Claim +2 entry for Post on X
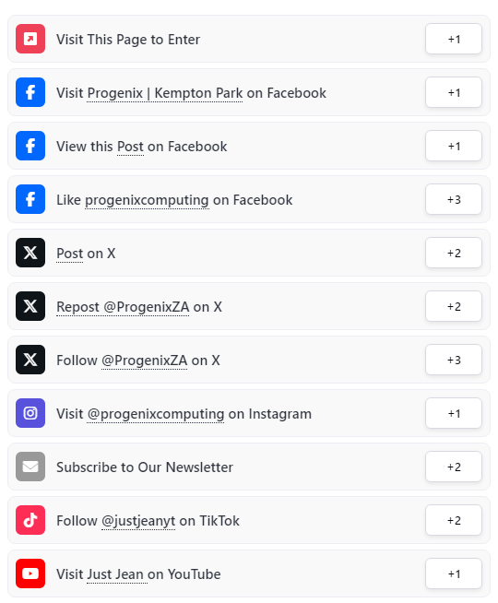This screenshot has width=498, height=603. [x=454, y=253]
